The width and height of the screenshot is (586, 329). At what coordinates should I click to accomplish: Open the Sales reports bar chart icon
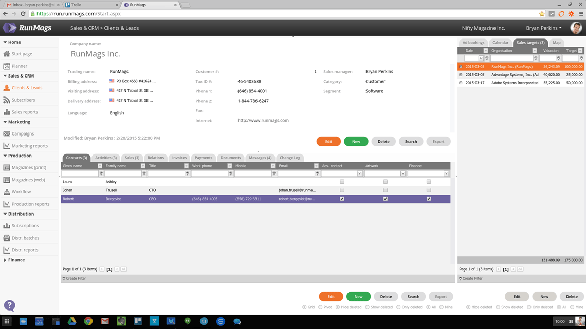(x=6, y=112)
